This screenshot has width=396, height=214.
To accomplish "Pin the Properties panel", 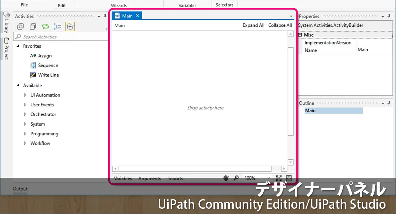I will (389, 16).
